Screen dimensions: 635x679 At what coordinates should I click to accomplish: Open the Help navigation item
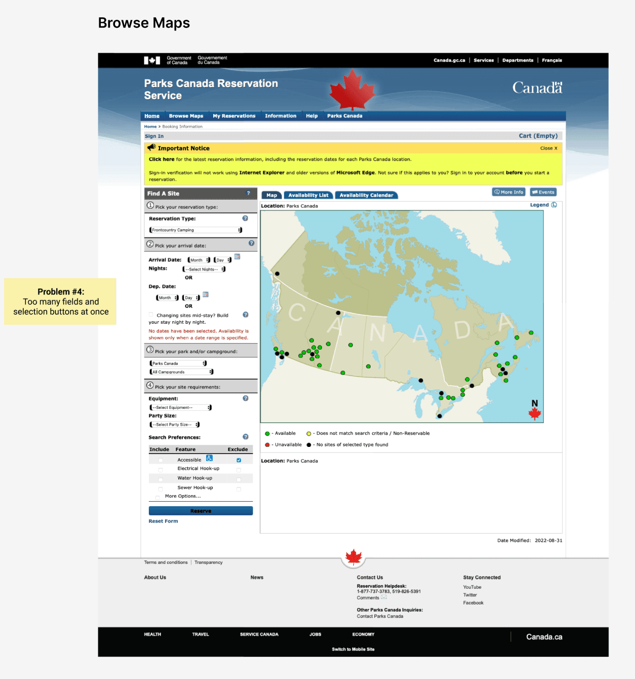[312, 116]
